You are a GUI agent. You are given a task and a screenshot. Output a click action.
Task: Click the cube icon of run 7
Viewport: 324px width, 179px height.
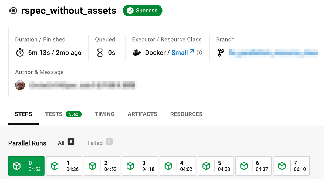[x=282, y=166]
